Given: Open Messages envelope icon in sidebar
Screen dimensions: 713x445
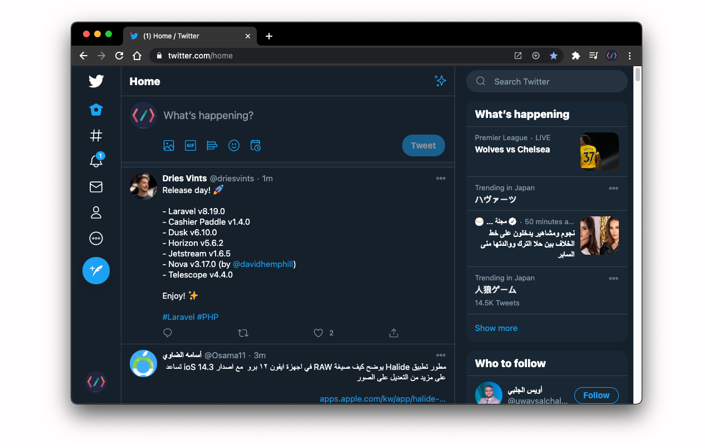Looking at the screenshot, I should (96, 187).
